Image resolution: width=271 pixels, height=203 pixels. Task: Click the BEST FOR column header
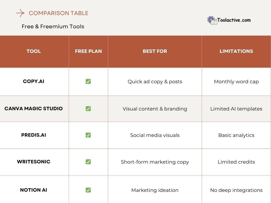click(x=155, y=51)
